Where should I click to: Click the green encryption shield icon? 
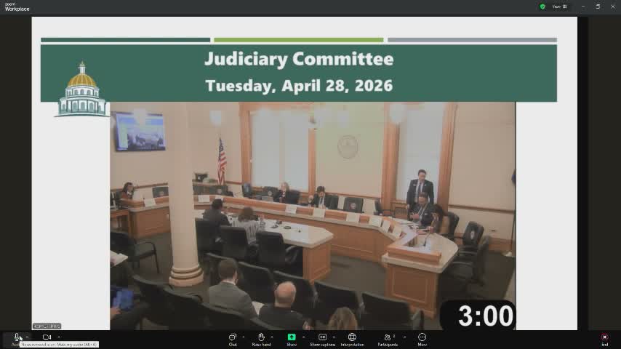542,7
